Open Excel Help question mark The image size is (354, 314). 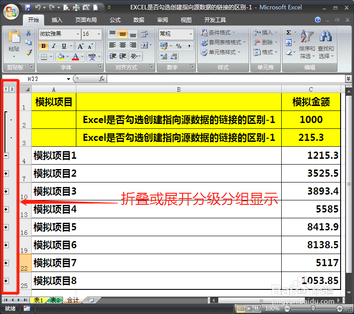tap(318, 20)
